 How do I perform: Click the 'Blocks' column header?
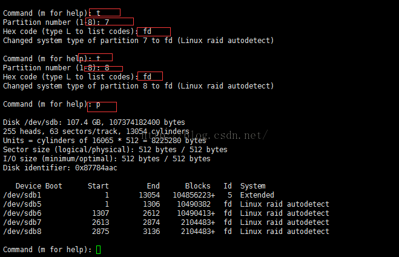[198, 186]
